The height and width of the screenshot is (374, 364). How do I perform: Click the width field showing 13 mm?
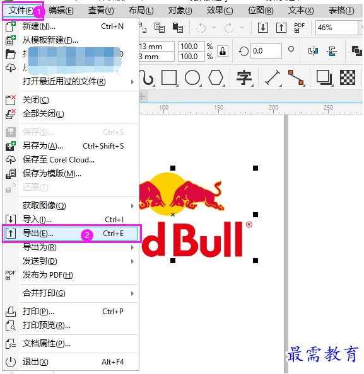coord(156,46)
